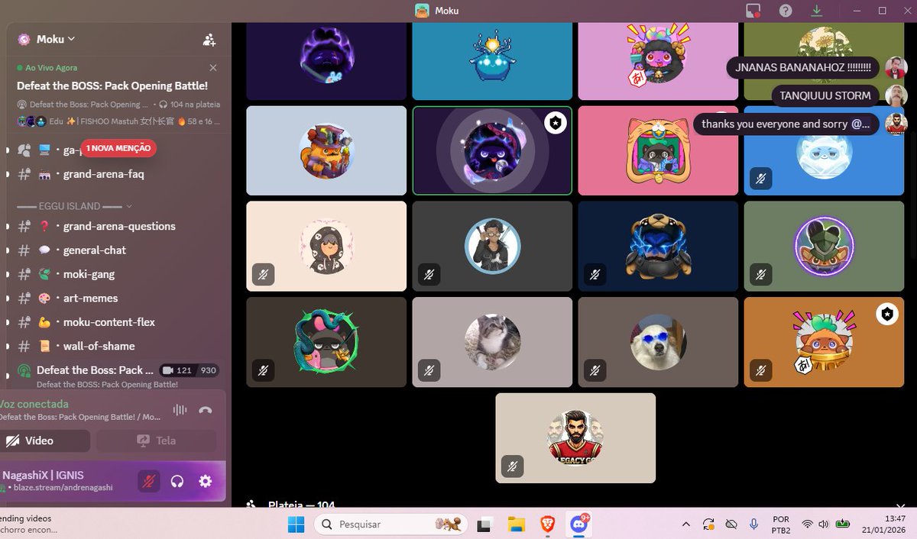
Task: Select the blue lightning bear participant tile
Action: (658, 246)
